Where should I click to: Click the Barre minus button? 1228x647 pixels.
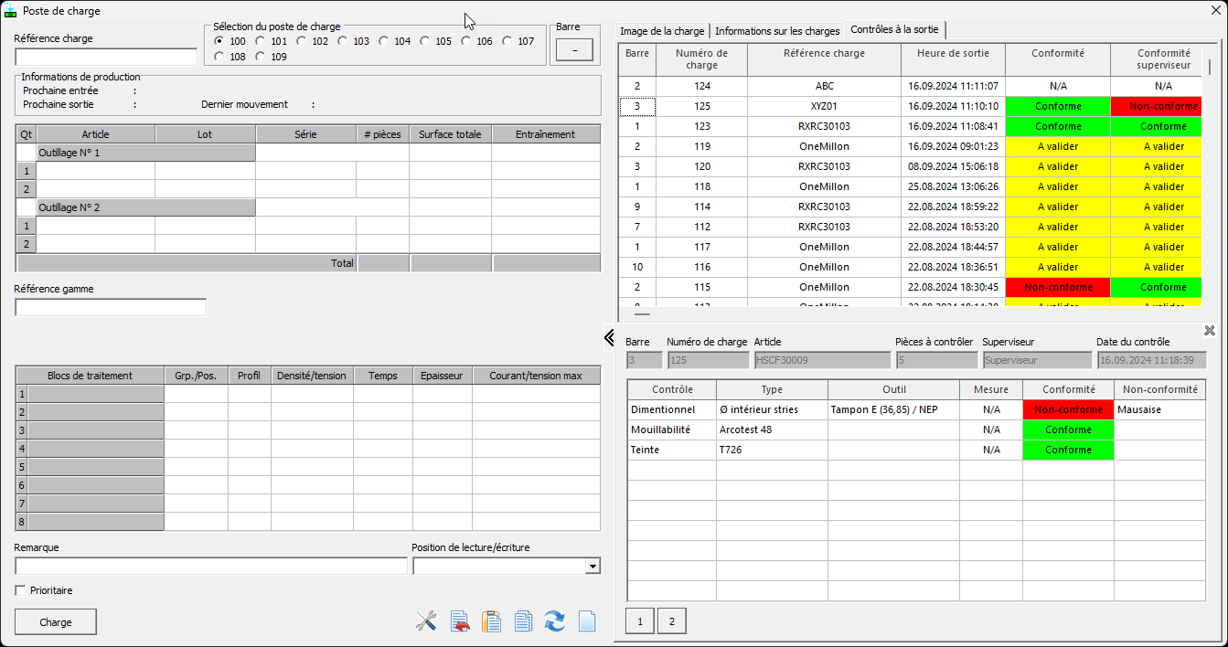[x=574, y=49]
